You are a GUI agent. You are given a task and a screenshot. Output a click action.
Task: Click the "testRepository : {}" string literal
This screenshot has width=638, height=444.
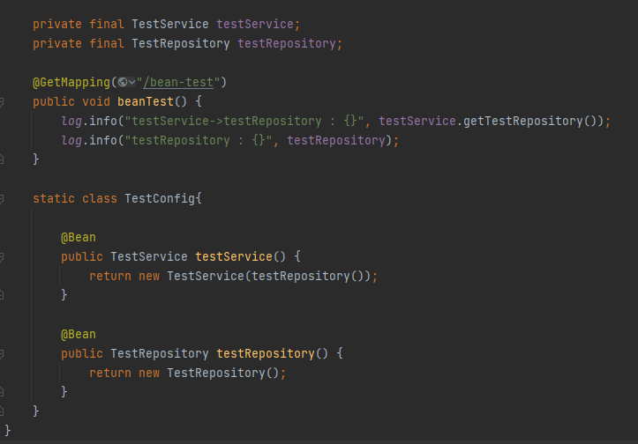tap(199, 141)
